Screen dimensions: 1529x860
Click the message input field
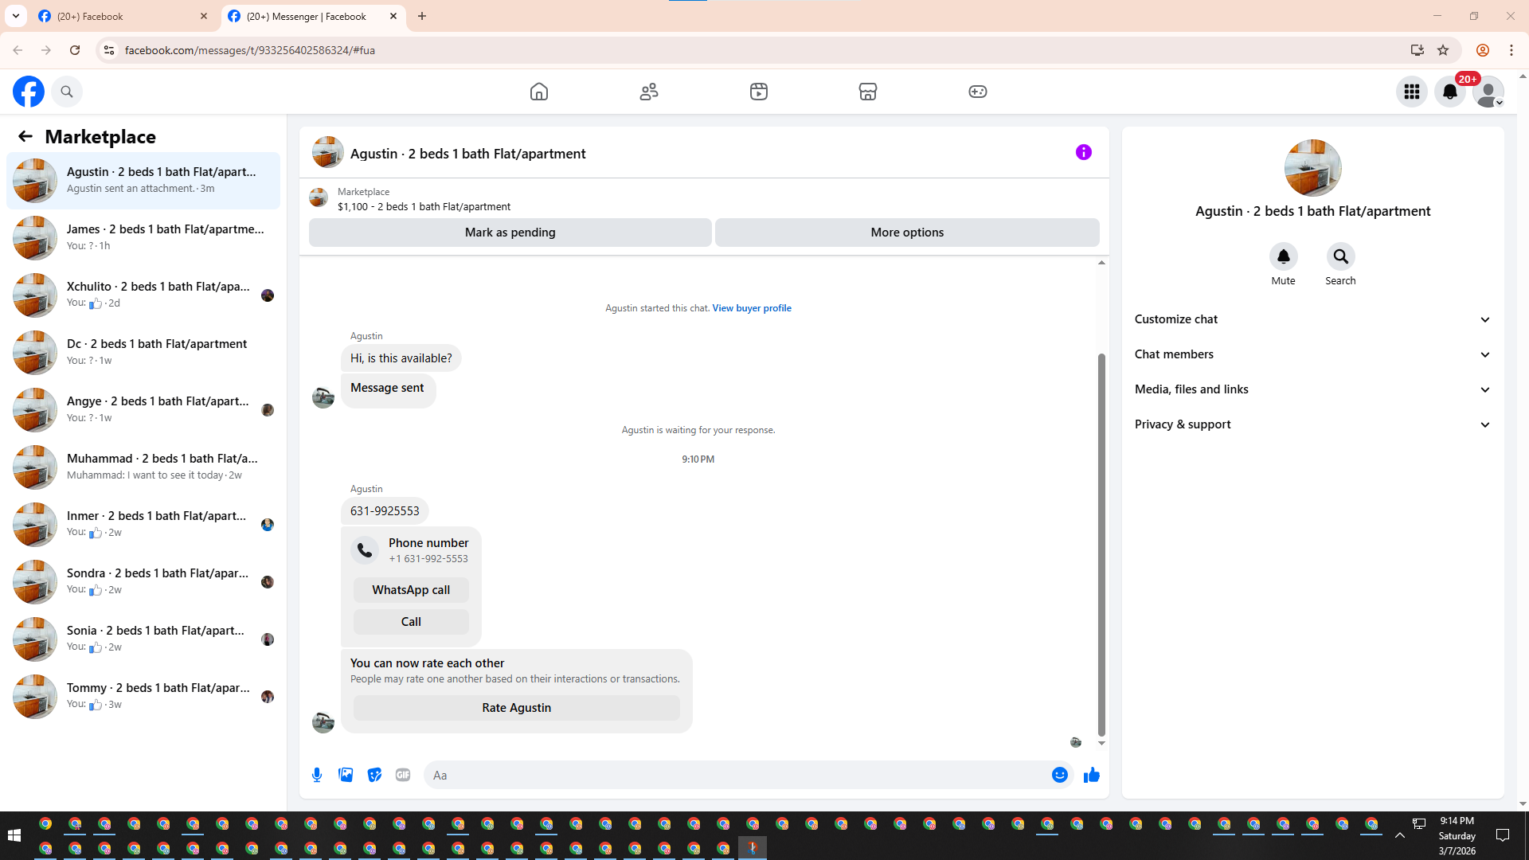tap(737, 775)
